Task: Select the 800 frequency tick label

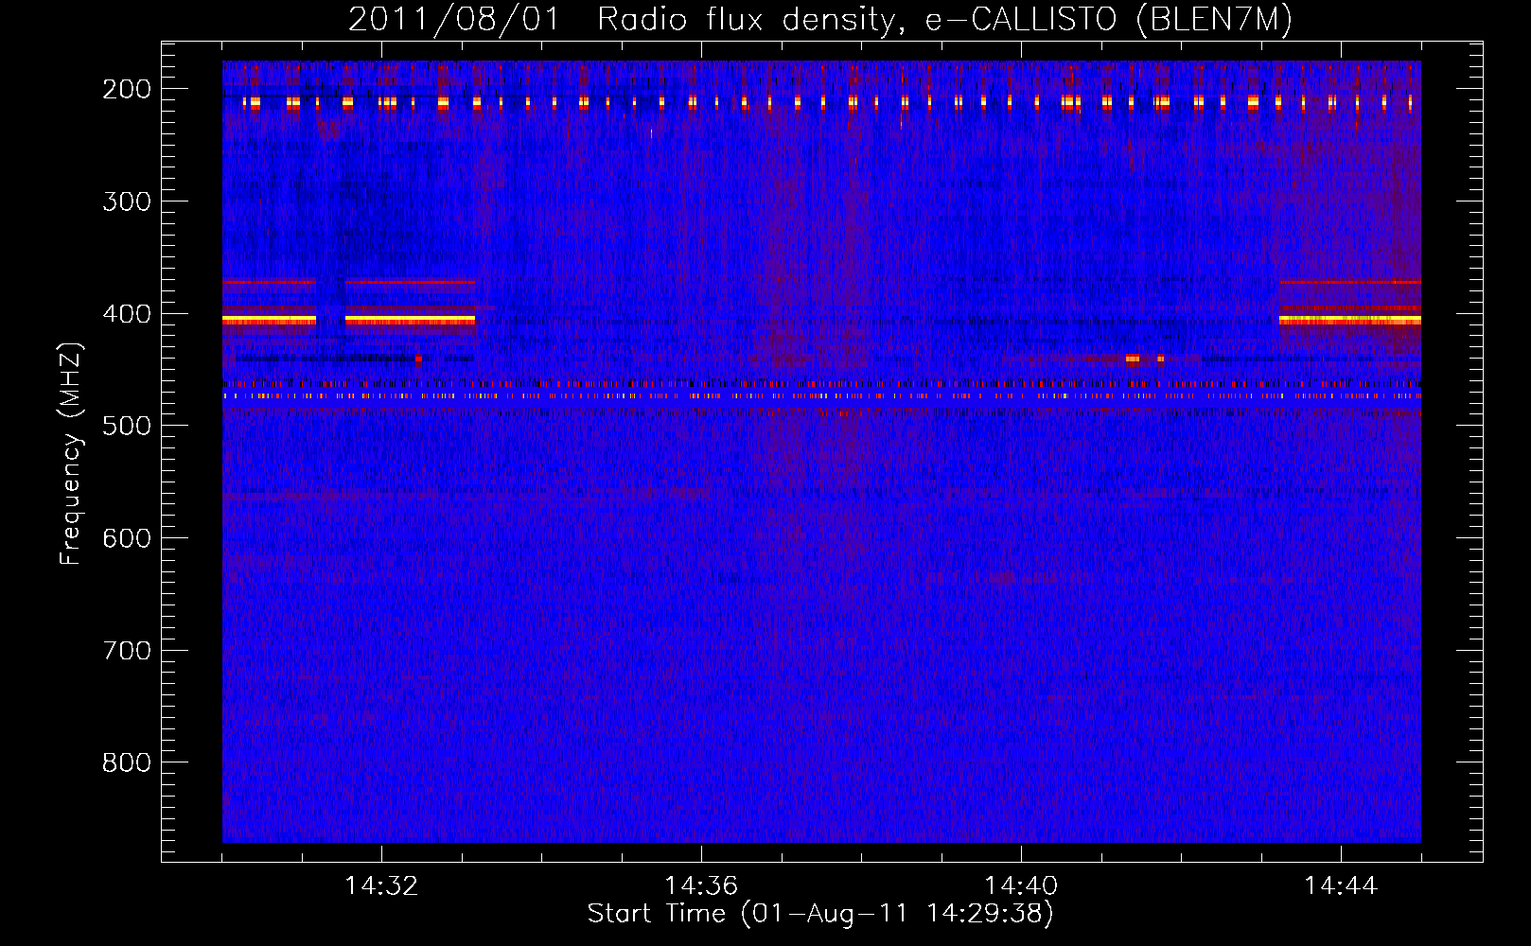Action: click(127, 762)
